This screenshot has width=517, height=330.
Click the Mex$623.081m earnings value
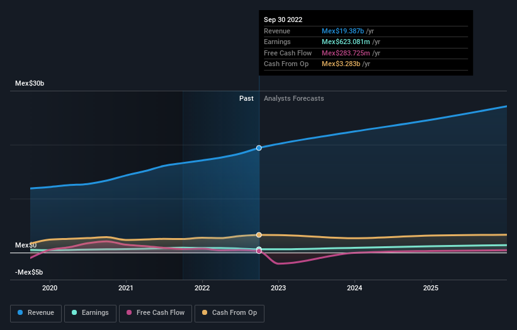tap(346, 42)
